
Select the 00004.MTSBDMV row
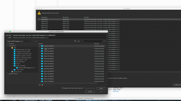click(x=71, y=56)
